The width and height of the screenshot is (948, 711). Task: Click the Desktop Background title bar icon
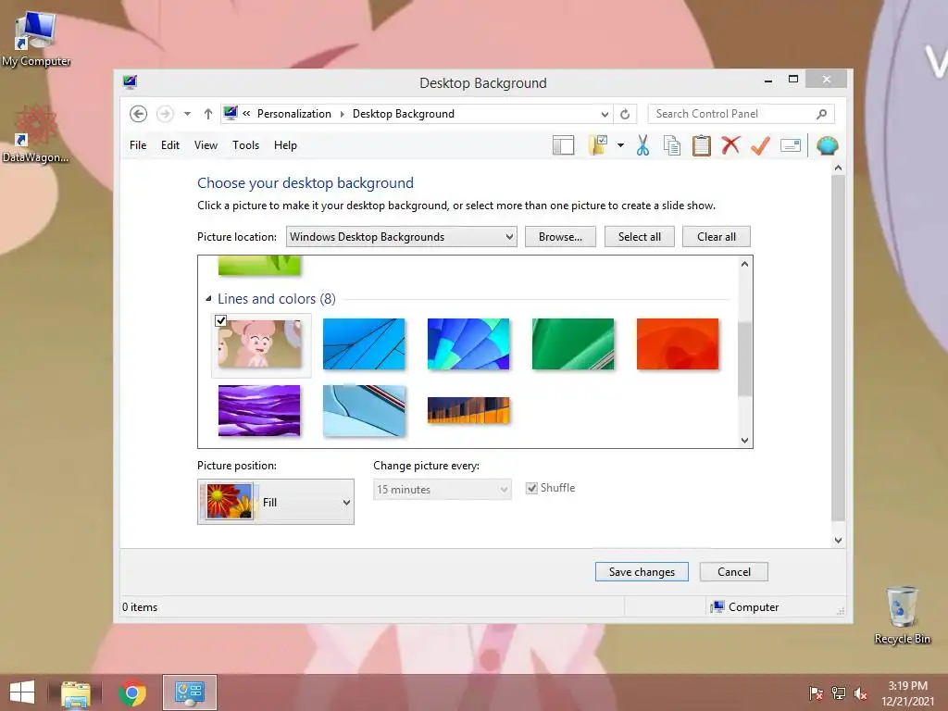coord(130,81)
